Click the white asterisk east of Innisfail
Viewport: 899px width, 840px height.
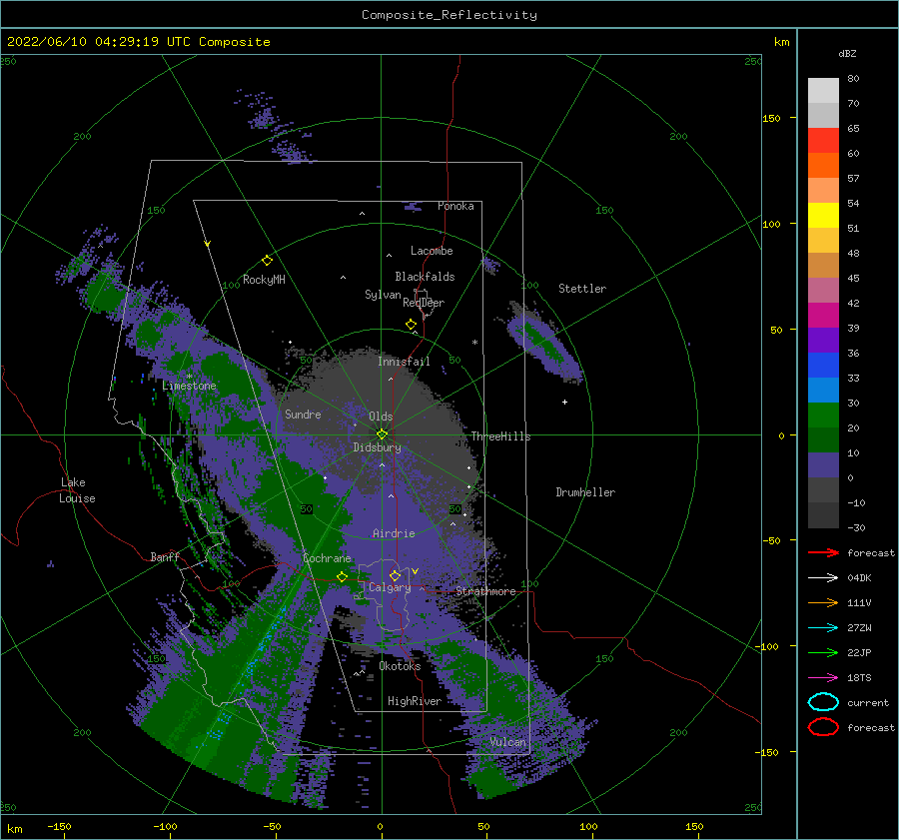click(x=474, y=343)
